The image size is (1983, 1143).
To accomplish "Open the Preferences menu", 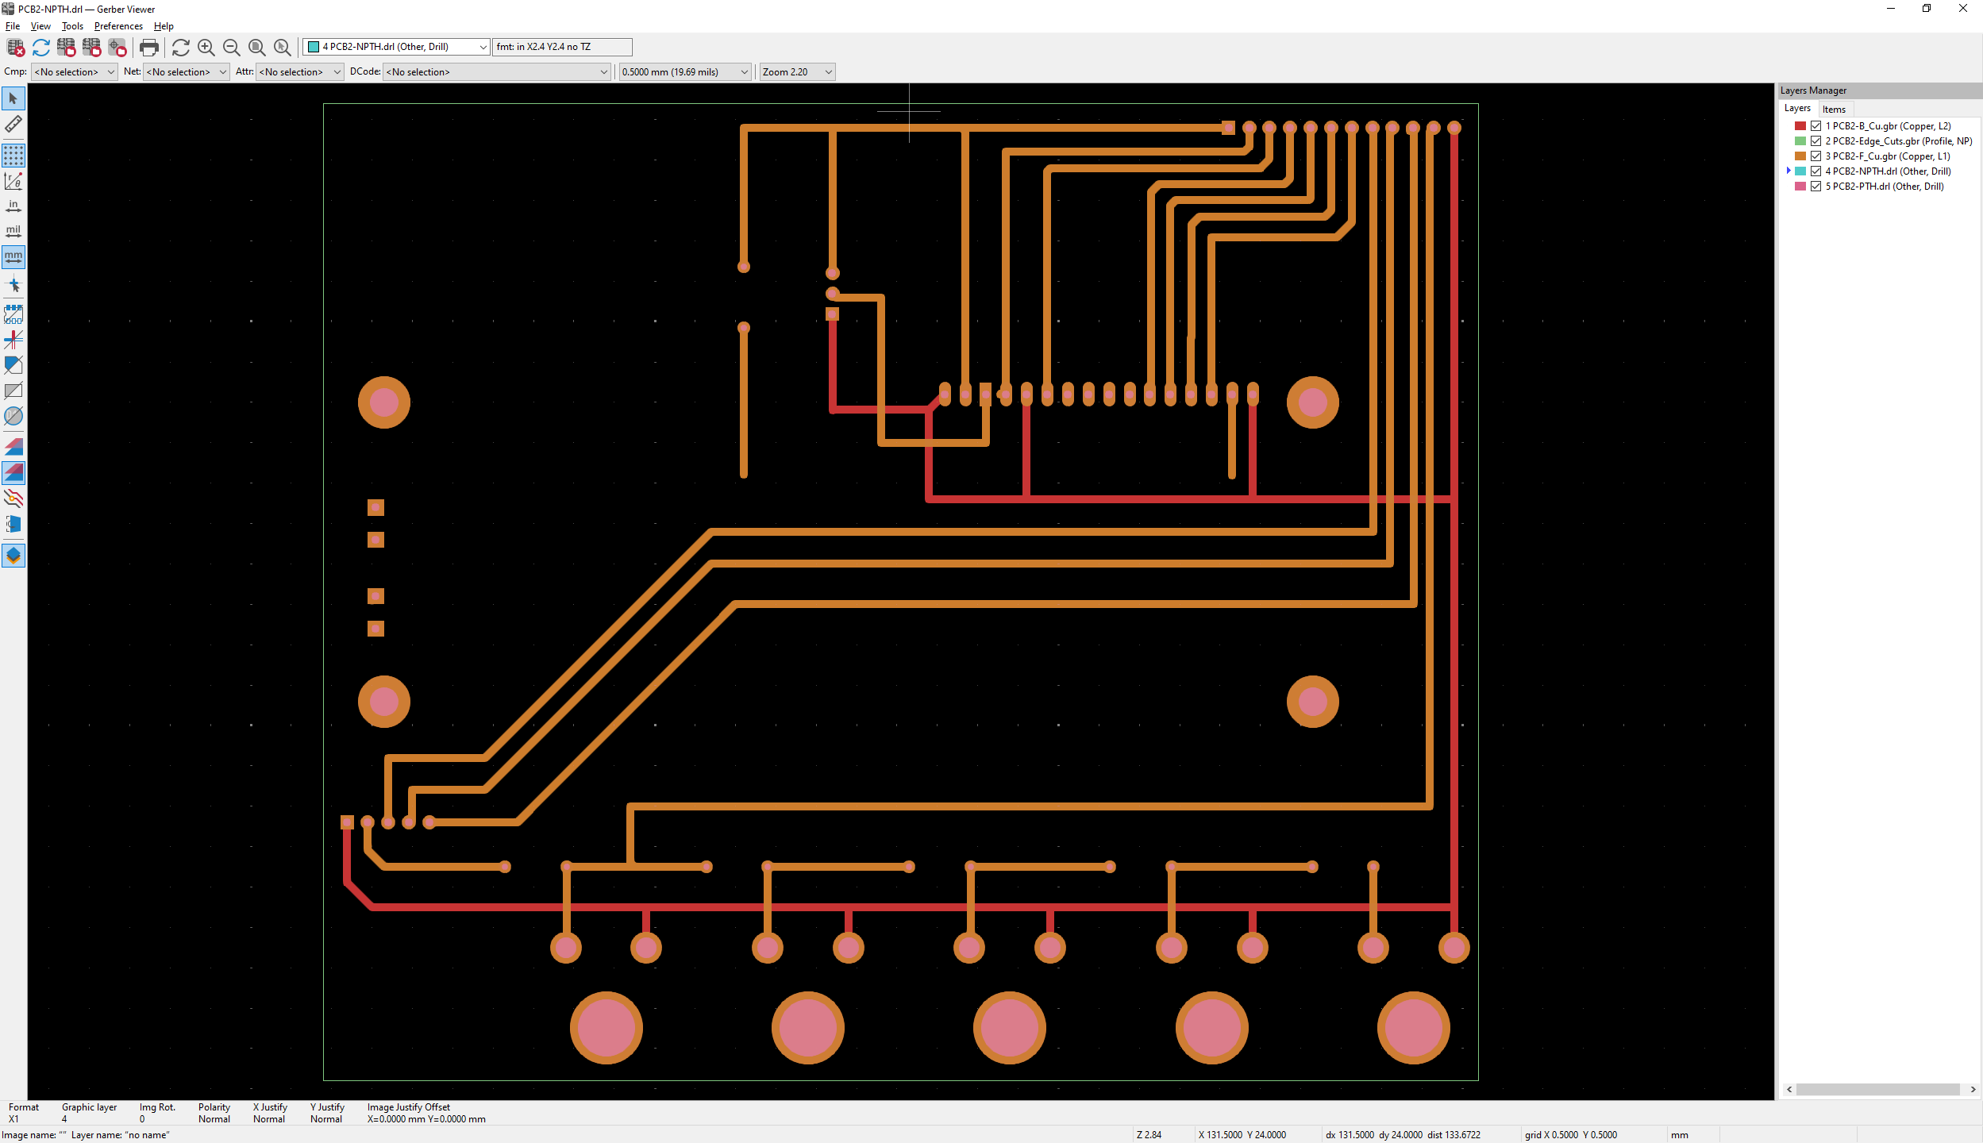I will click(x=118, y=26).
